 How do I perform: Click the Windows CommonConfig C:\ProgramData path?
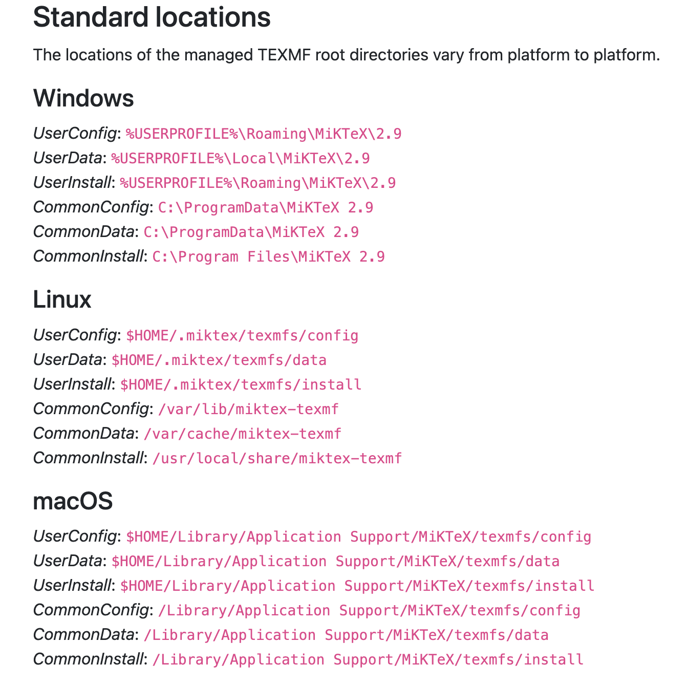point(266,208)
